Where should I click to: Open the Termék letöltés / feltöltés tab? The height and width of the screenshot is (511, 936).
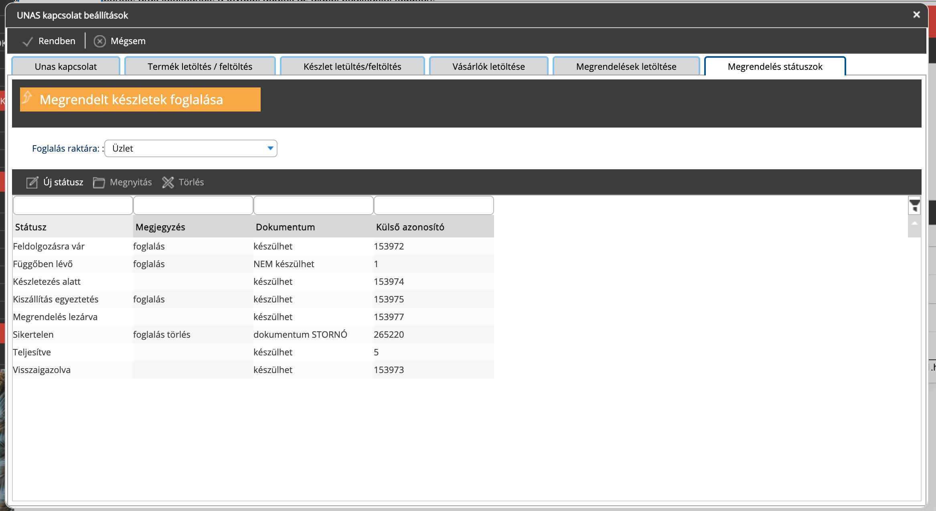click(200, 66)
